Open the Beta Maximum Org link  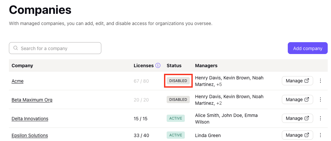(x=32, y=100)
